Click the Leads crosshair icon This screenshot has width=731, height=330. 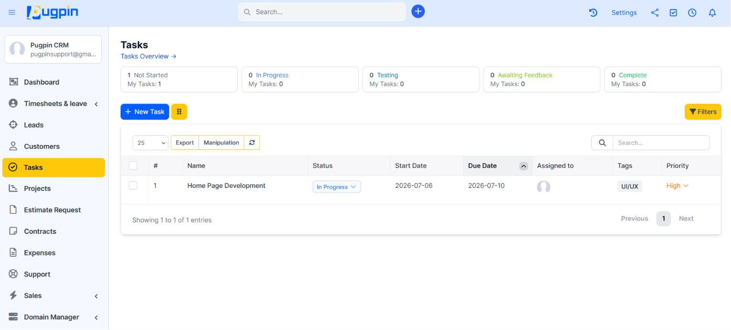click(13, 125)
